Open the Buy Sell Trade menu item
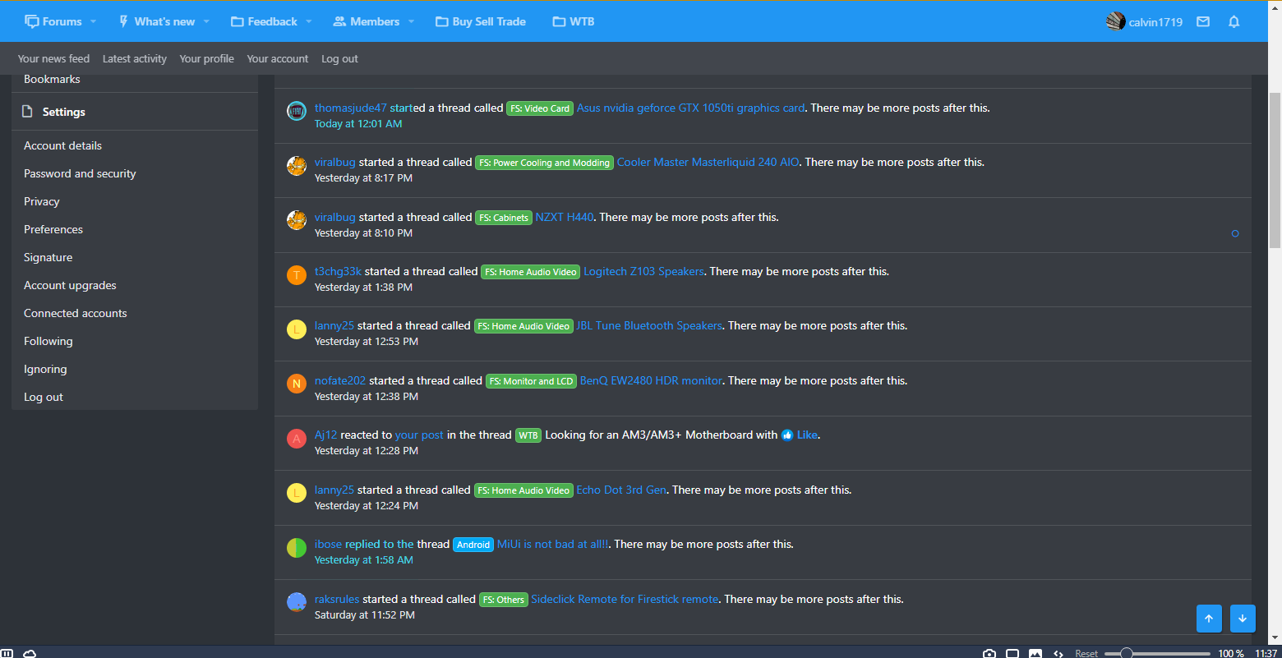 tap(481, 22)
